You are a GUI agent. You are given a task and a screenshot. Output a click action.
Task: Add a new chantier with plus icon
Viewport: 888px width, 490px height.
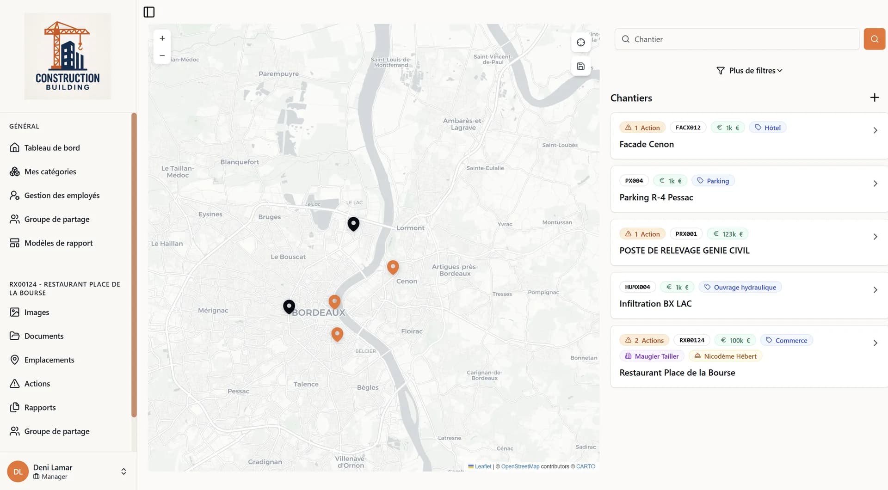(874, 98)
